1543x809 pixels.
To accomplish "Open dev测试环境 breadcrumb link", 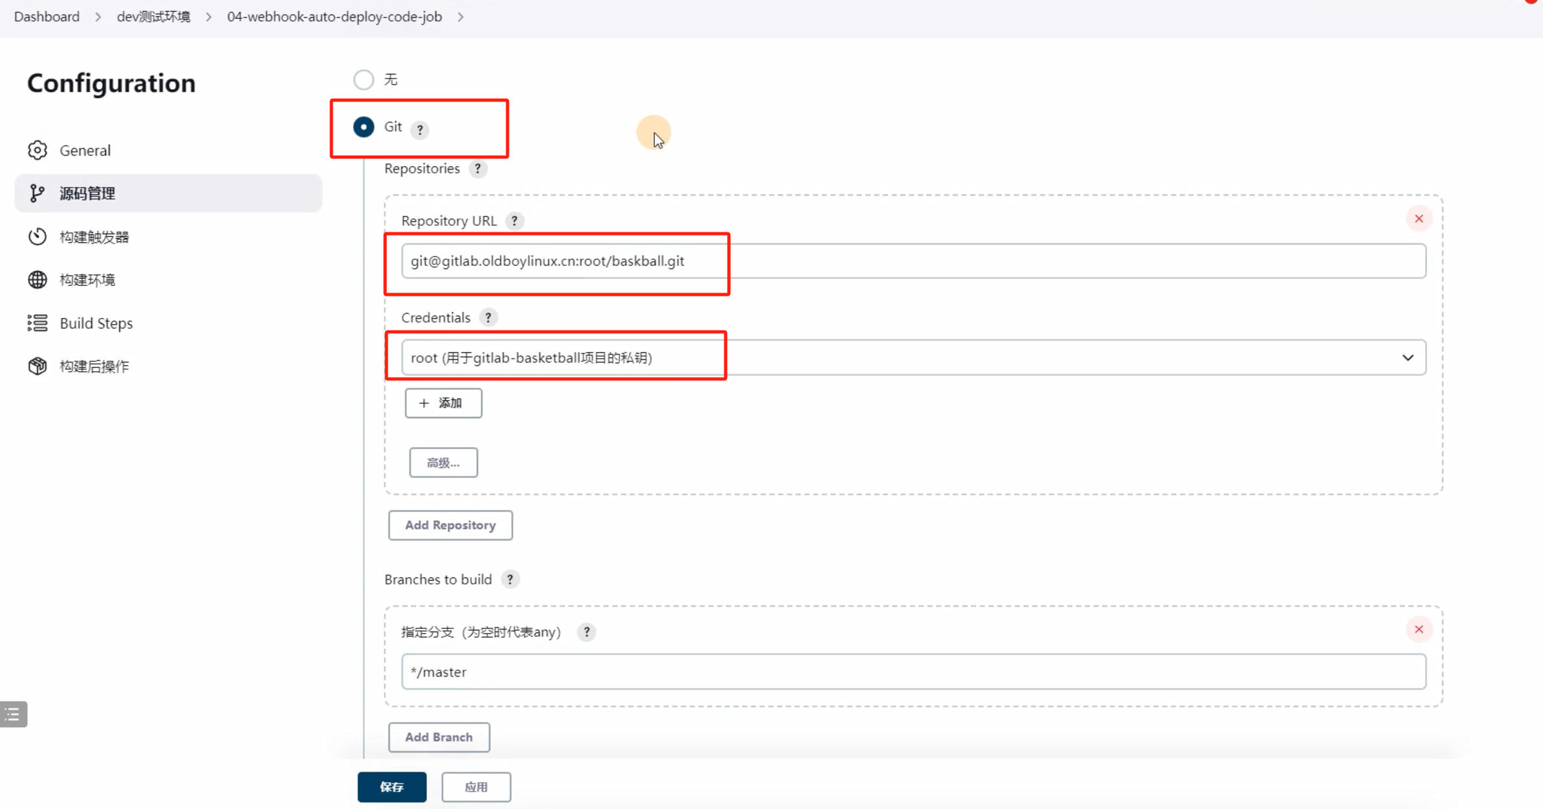I will pos(153,16).
